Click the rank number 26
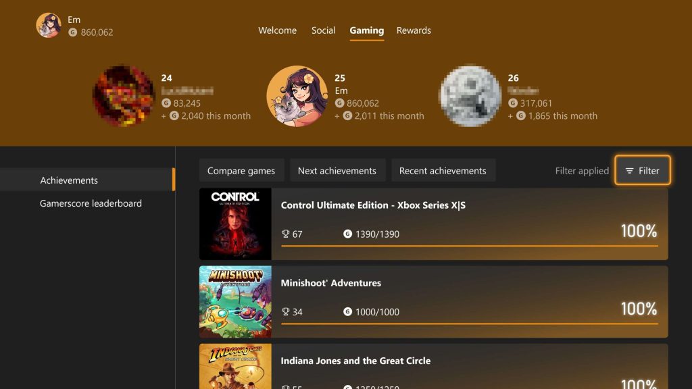 (514, 78)
